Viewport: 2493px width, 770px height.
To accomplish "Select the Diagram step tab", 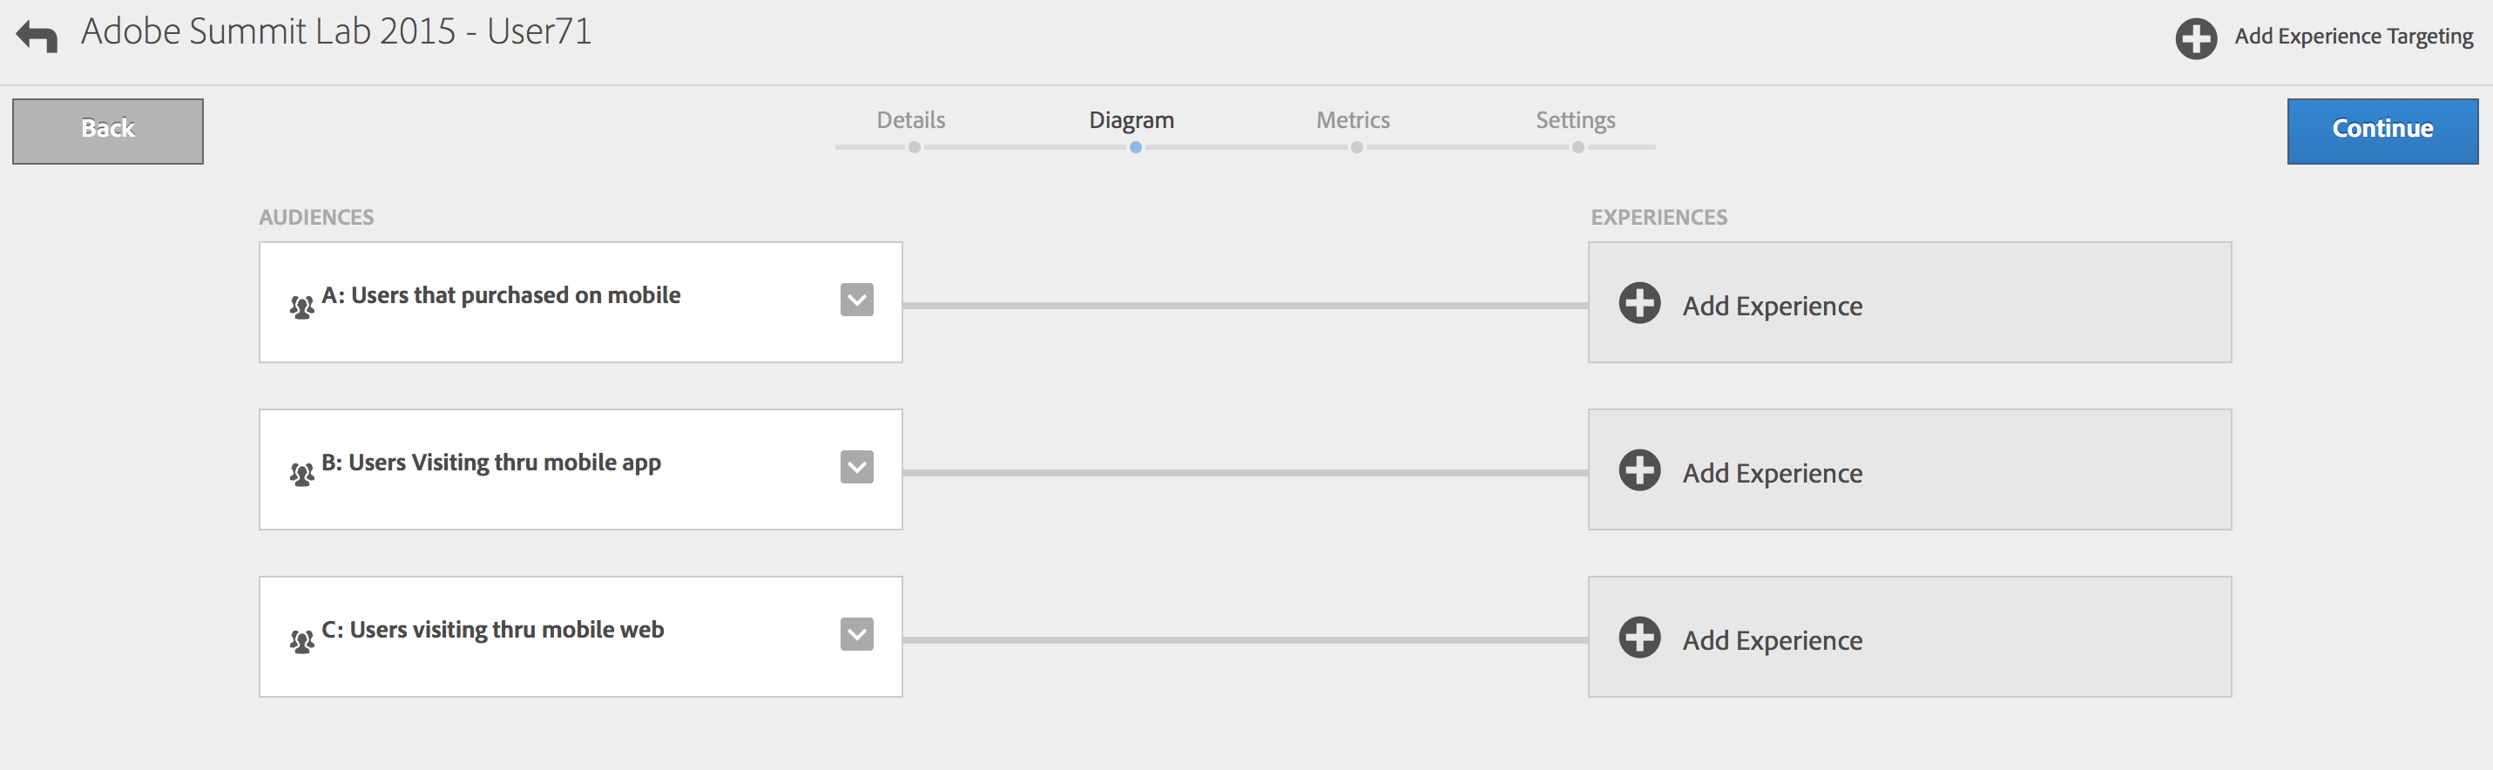I will point(1132,120).
